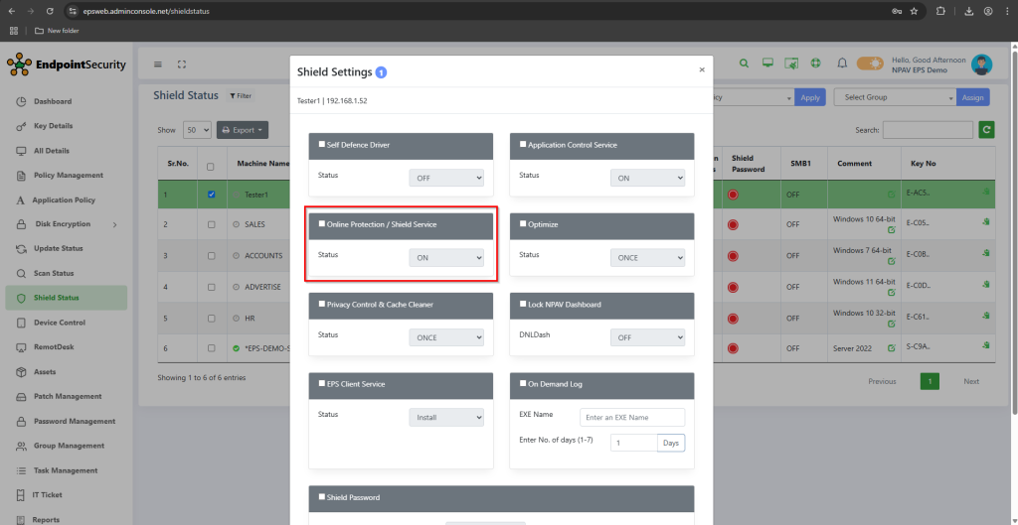1018x525 pixels.
Task: Toggle the light/dark theme switch
Action: click(870, 64)
